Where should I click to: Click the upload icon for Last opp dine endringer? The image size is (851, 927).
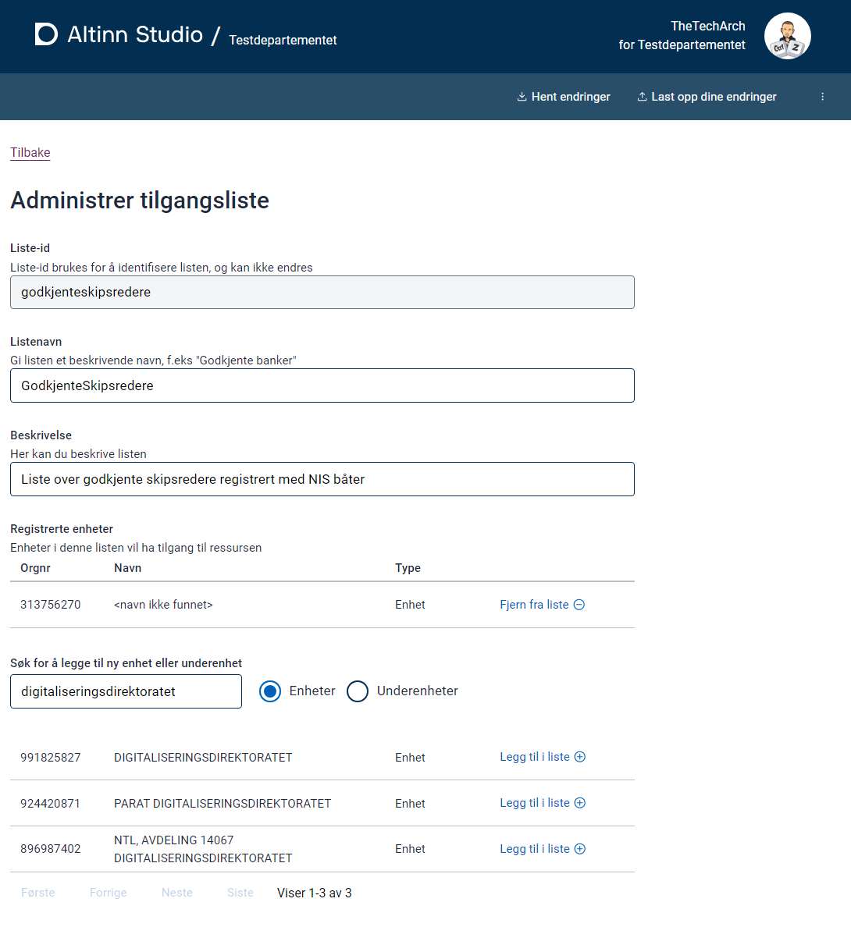(641, 96)
